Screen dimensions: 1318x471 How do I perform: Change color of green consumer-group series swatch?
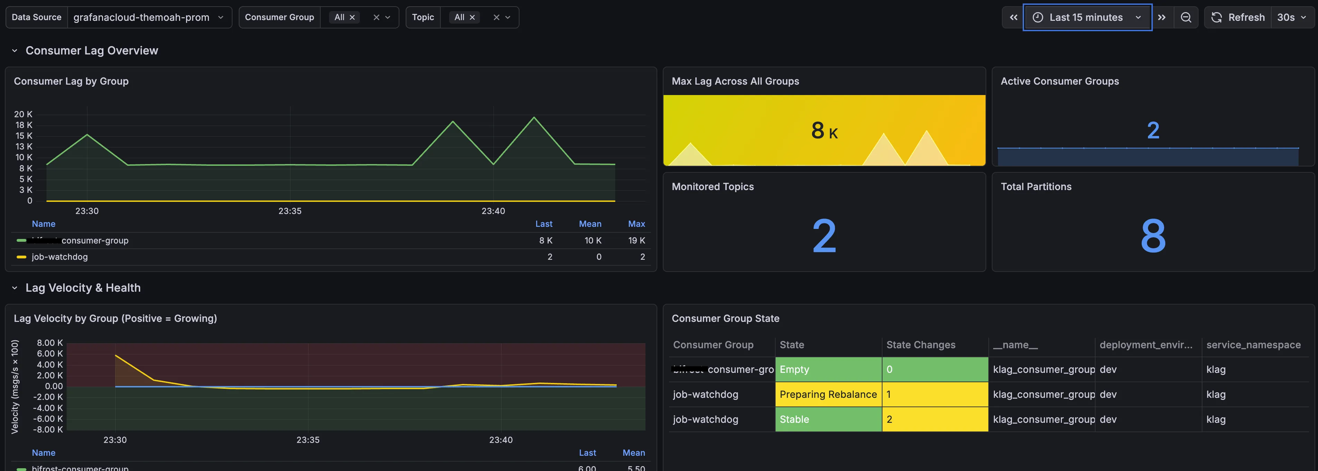(22, 240)
